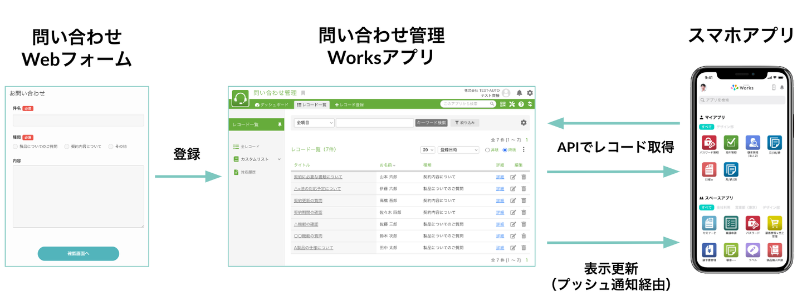802x306 pixels.
Task: Select 対応履歴 in the sidebar
Action: 245,172
